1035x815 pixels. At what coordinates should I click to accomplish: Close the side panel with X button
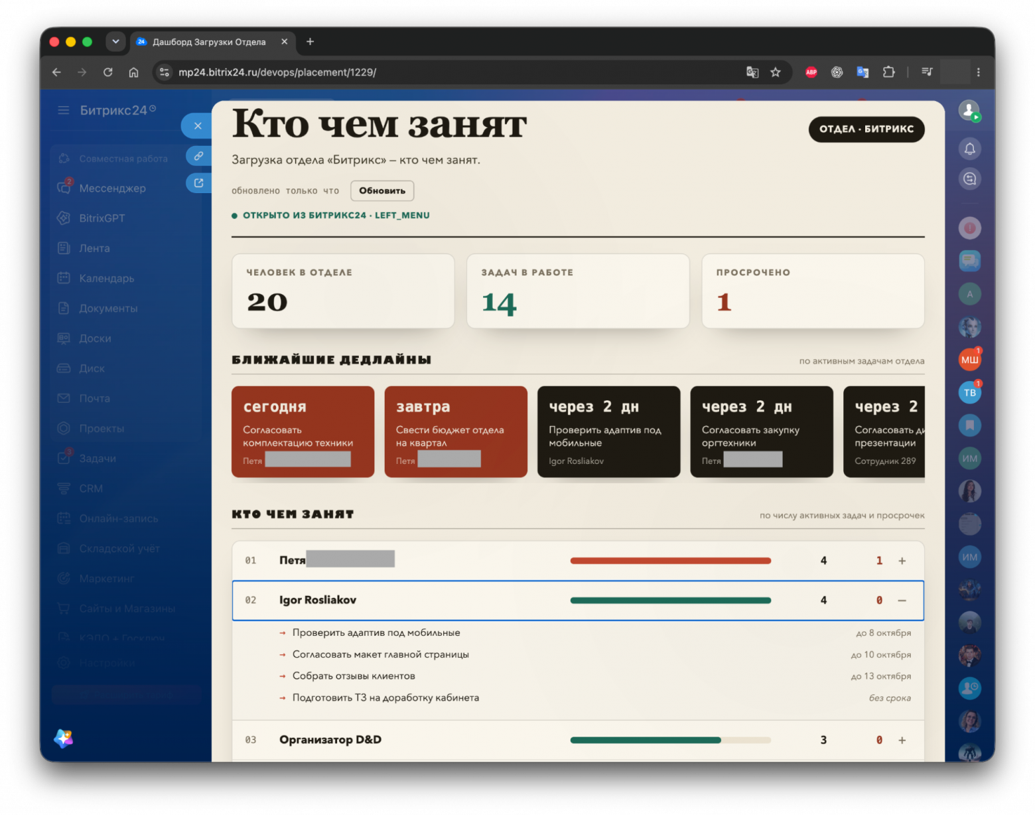click(x=197, y=125)
